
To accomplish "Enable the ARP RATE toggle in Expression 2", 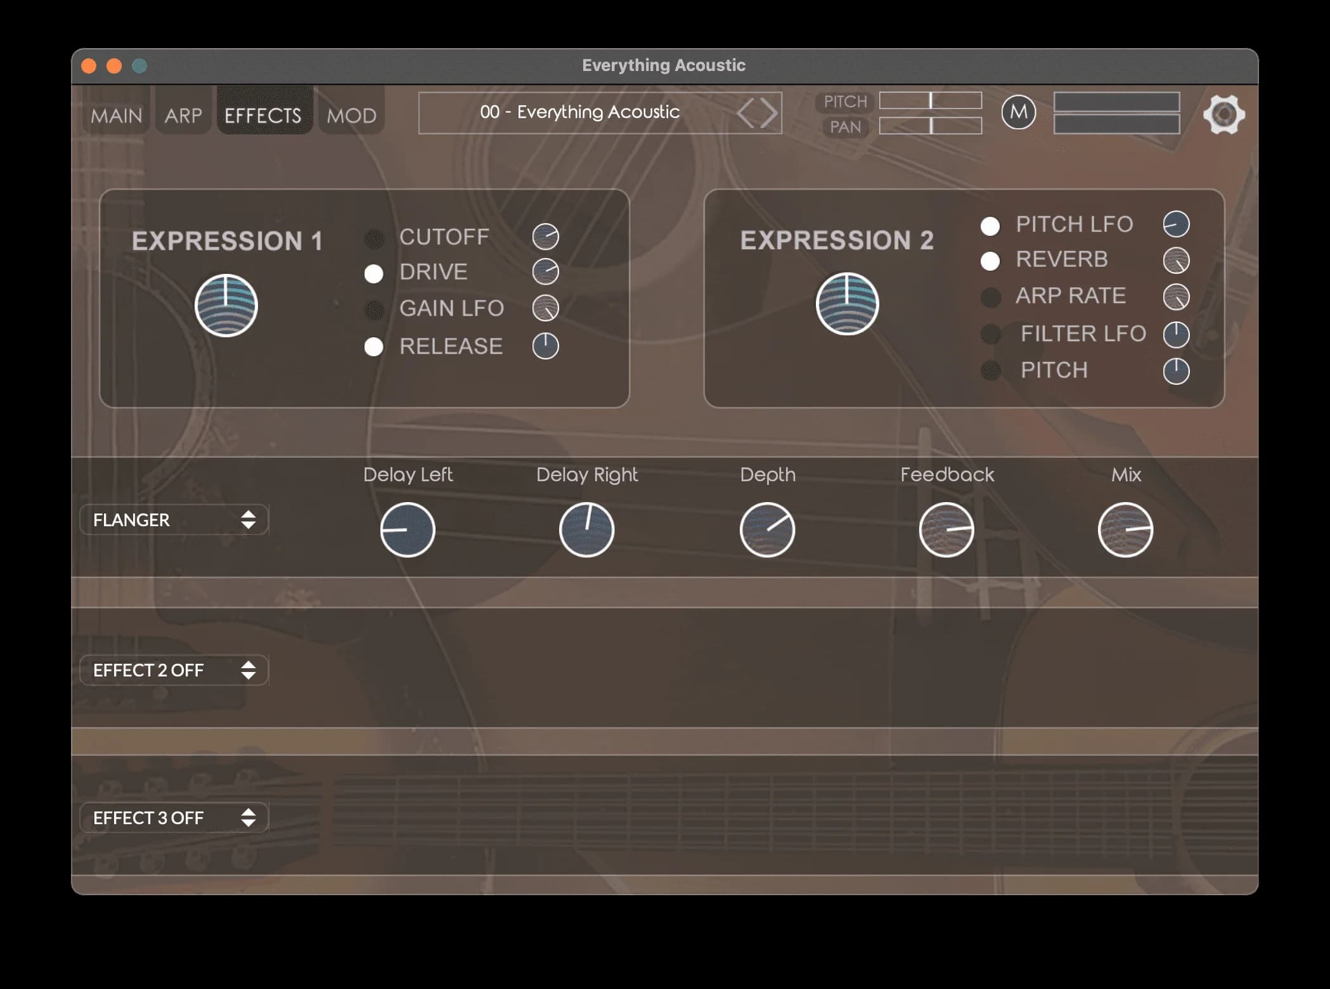I will click(x=991, y=297).
